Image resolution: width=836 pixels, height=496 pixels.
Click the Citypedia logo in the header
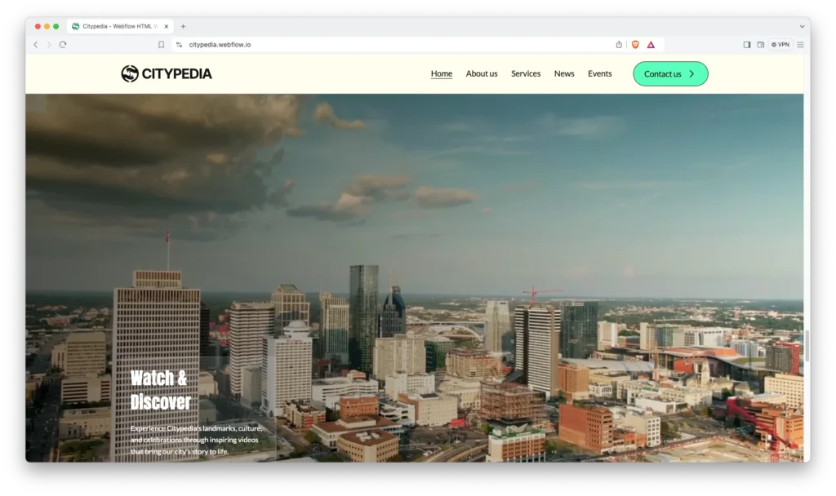pos(167,74)
